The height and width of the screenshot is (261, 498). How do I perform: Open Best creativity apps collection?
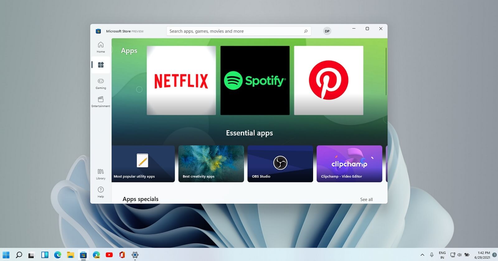click(x=211, y=164)
